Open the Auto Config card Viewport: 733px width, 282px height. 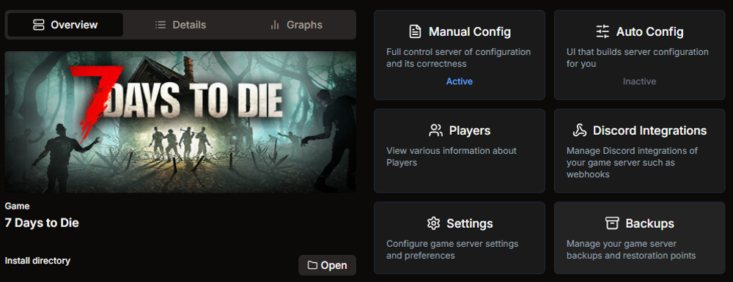click(639, 55)
